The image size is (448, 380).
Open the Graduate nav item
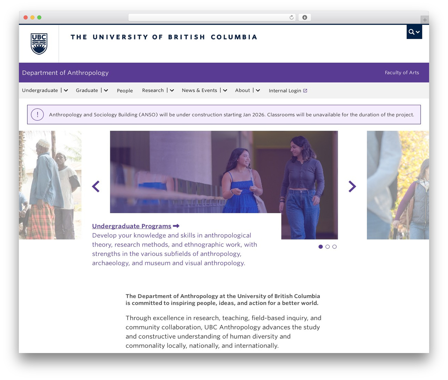click(87, 90)
